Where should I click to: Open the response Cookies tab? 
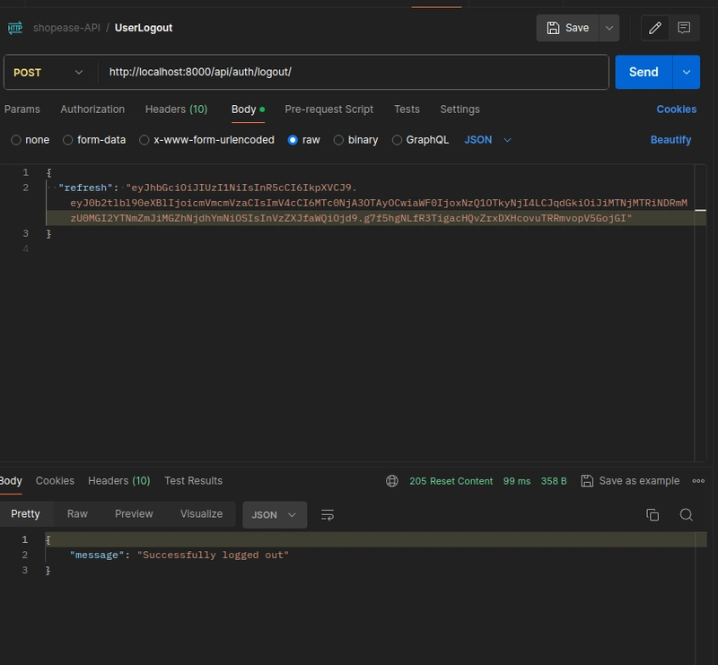(x=55, y=481)
